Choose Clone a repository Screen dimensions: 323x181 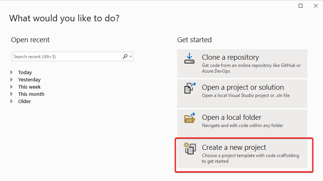[x=242, y=64]
